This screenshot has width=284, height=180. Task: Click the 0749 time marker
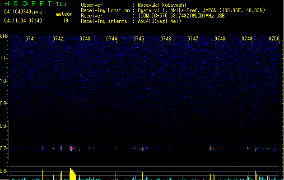click(x=247, y=39)
